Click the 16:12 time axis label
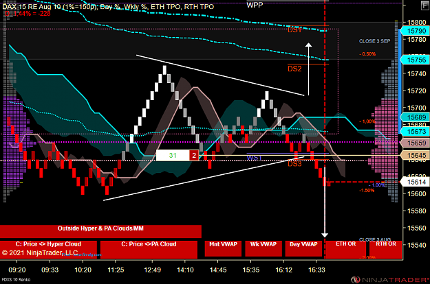The height and width of the screenshot is (284, 430). (284, 270)
